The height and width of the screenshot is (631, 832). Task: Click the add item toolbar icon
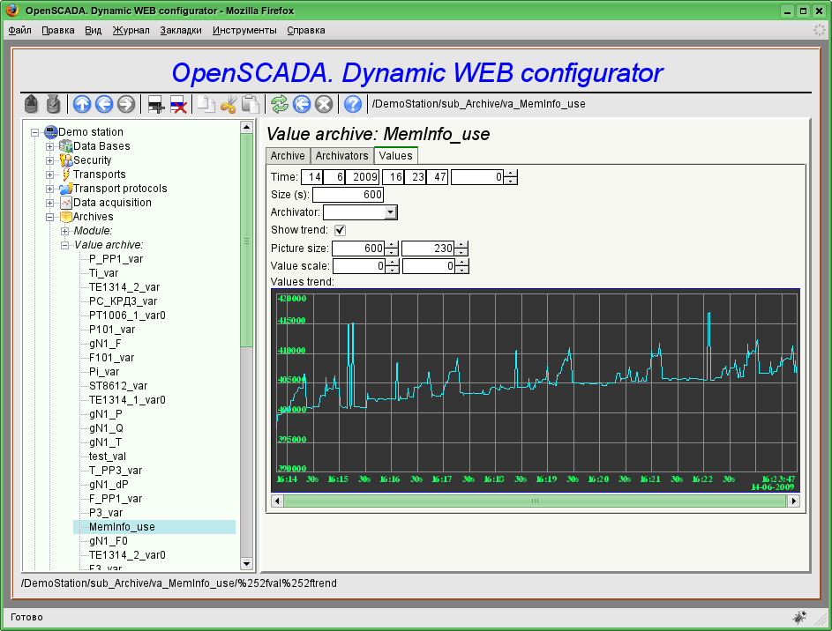(155, 104)
